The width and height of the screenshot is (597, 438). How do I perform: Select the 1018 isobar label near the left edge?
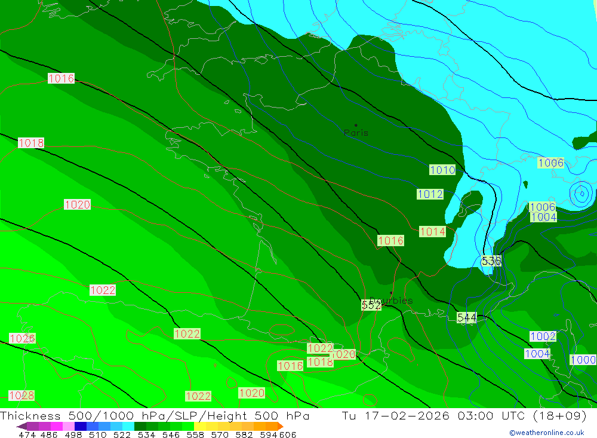[31, 143]
